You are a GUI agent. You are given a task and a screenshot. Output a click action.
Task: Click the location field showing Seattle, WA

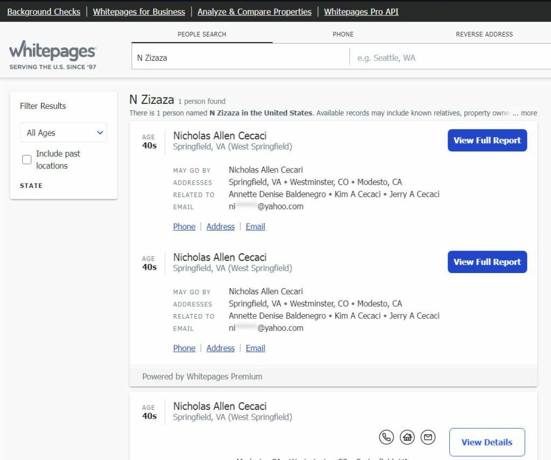[449, 58]
